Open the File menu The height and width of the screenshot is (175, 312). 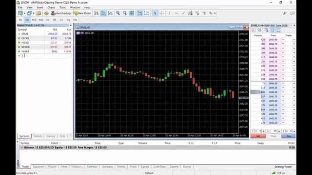(20, 7)
